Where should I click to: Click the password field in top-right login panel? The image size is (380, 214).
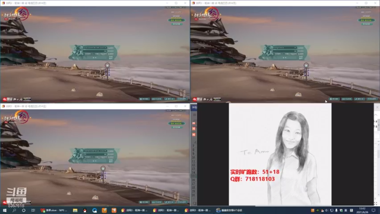[285, 51]
